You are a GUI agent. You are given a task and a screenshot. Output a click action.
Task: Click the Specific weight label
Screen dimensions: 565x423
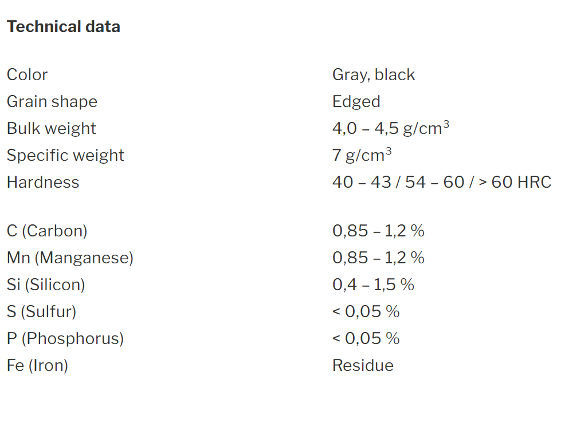pos(65,156)
